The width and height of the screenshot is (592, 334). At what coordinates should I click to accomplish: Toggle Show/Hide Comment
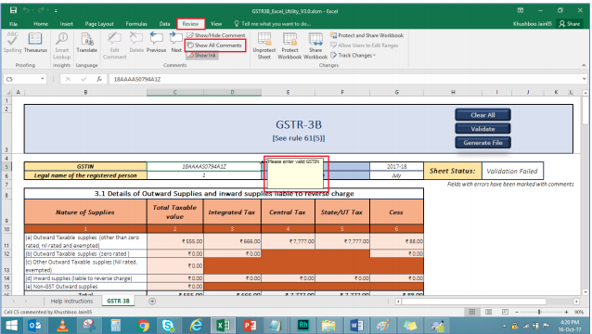[x=216, y=35]
